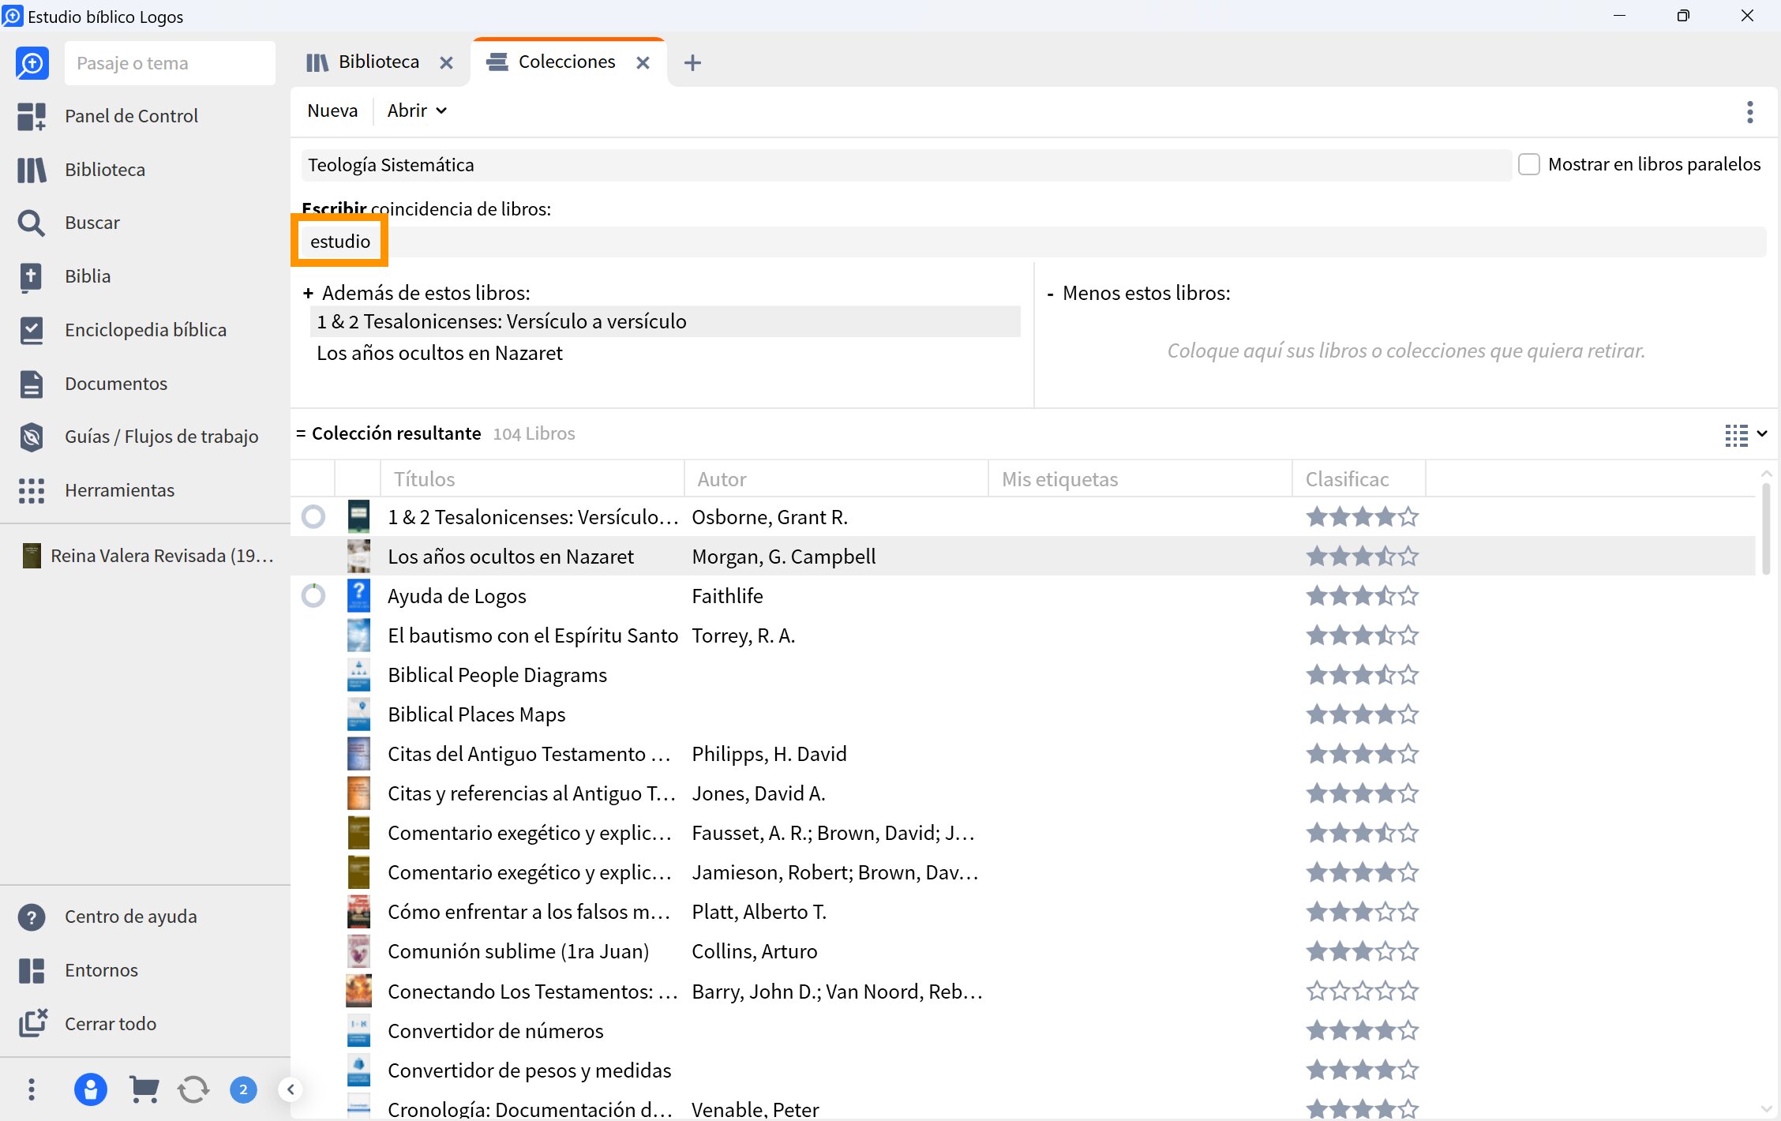This screenshot has width=1781, height=1121.
Task: Edit the collection name Teología Sistemática
Action: 906,165
